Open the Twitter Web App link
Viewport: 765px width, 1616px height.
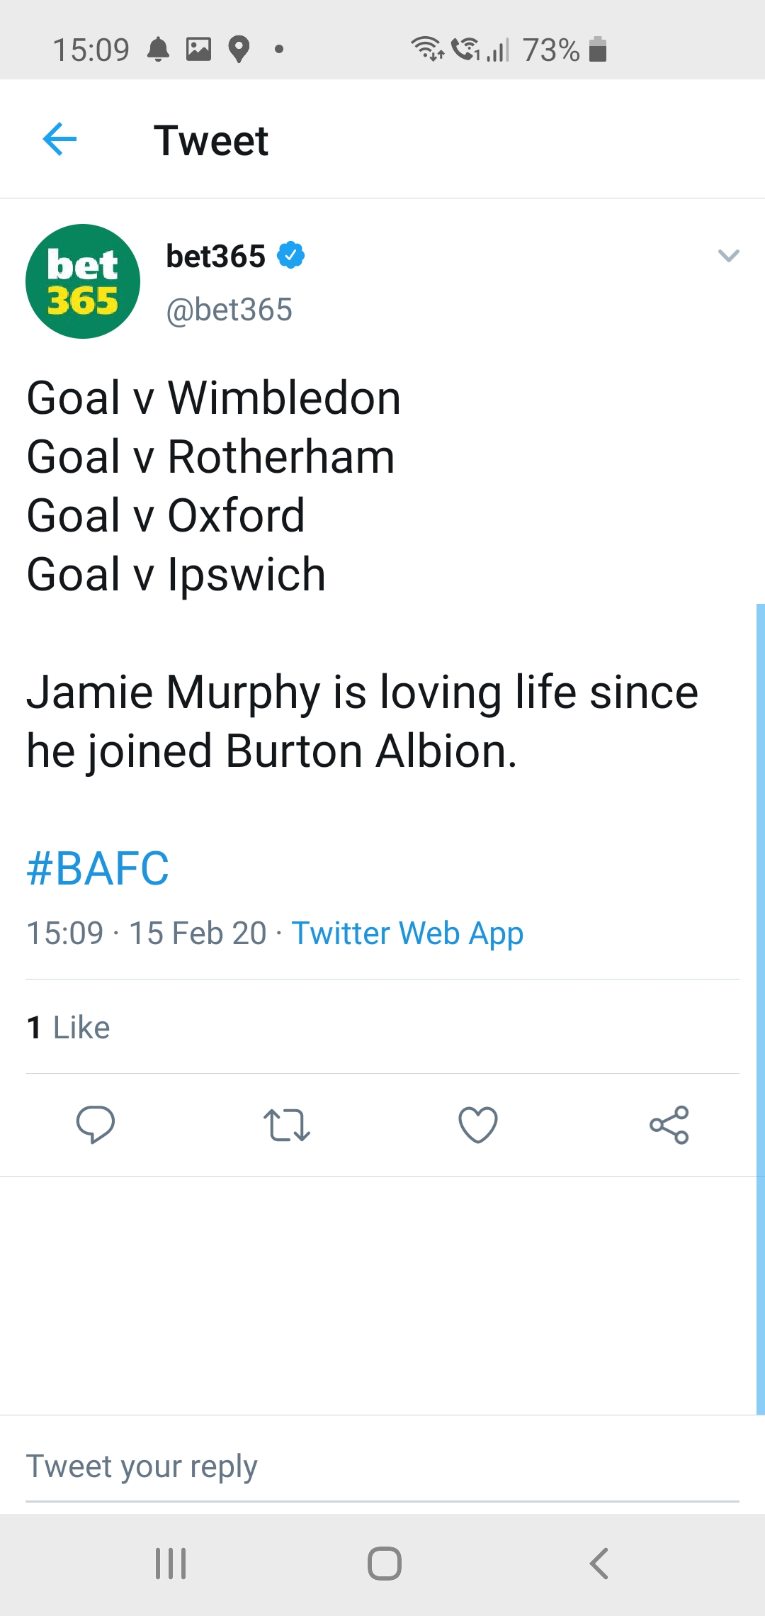point(407,933)
